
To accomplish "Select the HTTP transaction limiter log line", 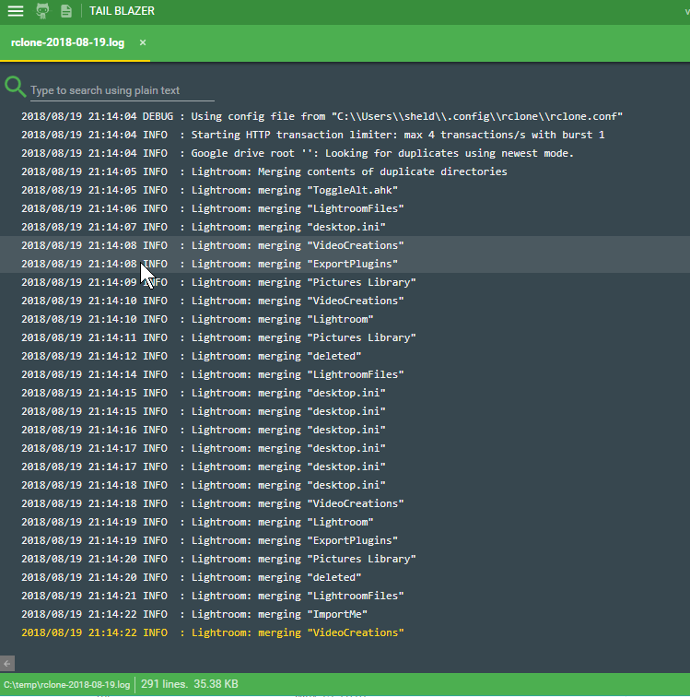I will pyautogui.click(x=313, y=135).
